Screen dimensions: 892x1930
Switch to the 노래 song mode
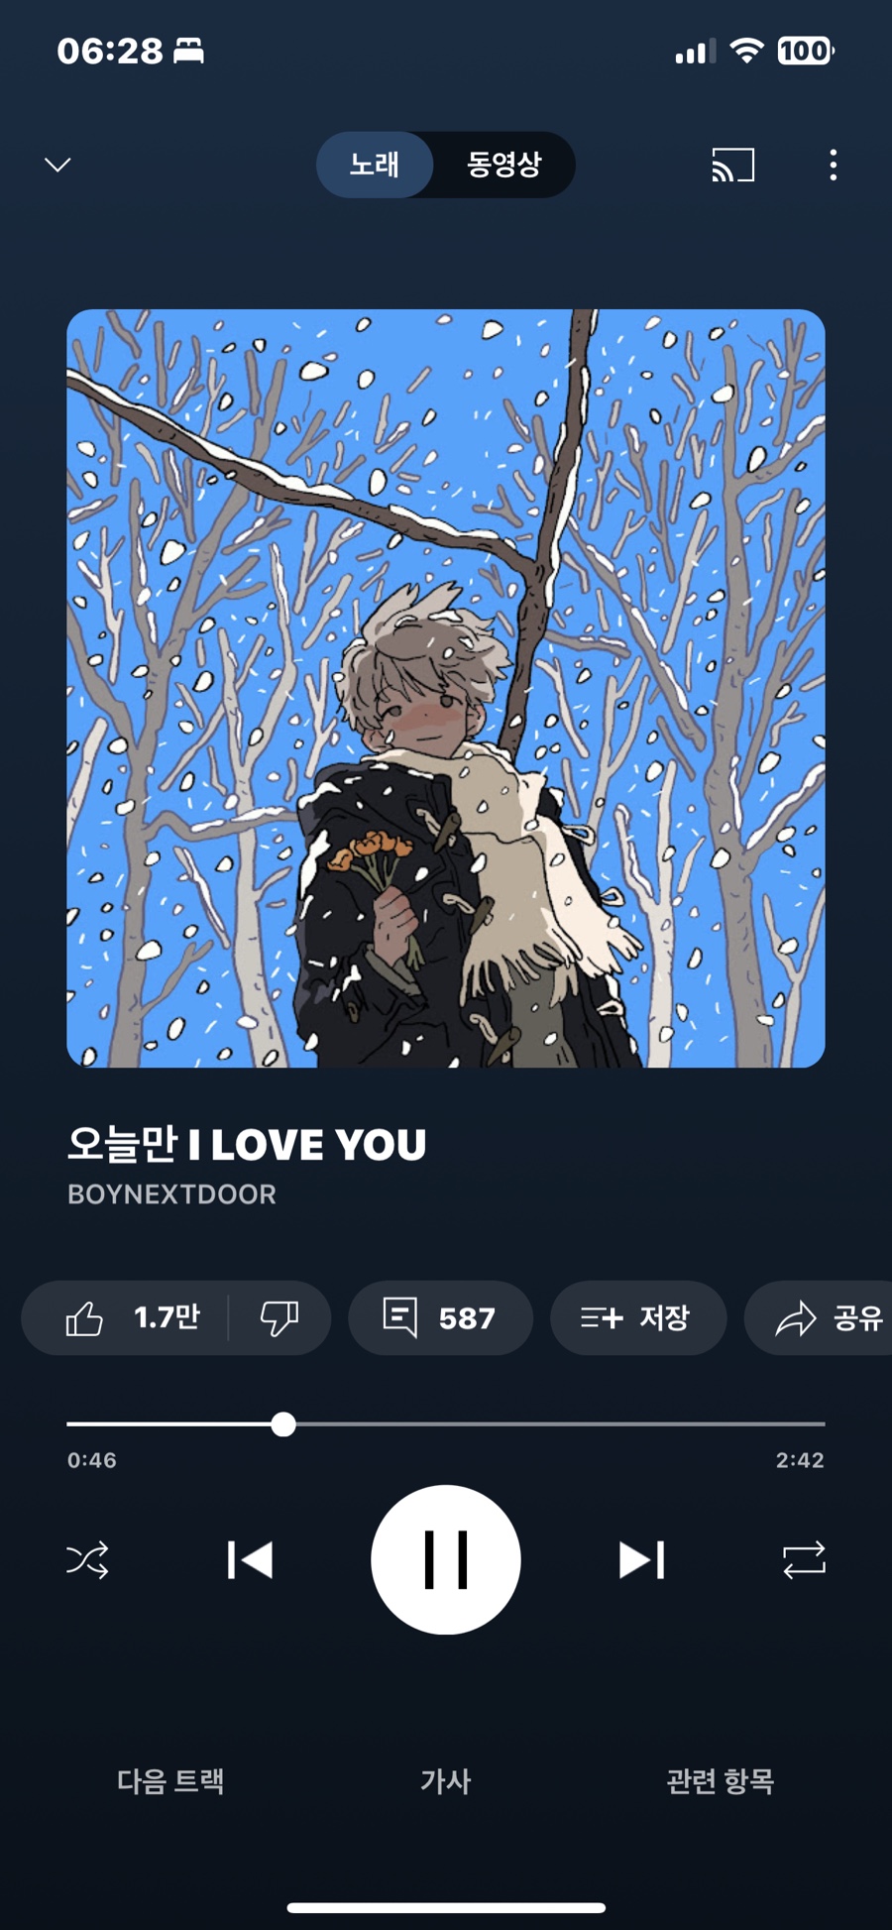click(375, 165)
